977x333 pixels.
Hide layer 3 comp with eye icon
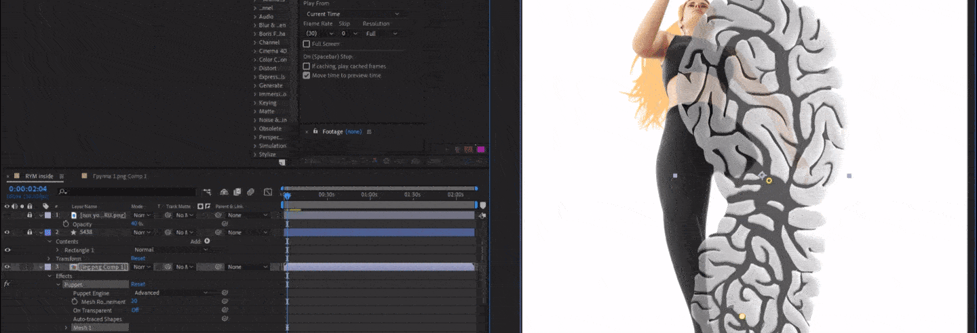[x=7, y=267]
